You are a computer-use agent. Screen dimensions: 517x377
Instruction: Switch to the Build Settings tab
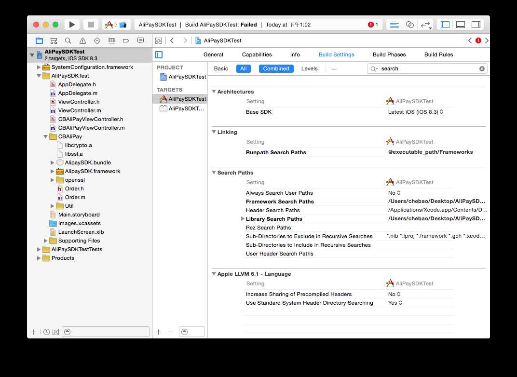click(x=336, y=54)
